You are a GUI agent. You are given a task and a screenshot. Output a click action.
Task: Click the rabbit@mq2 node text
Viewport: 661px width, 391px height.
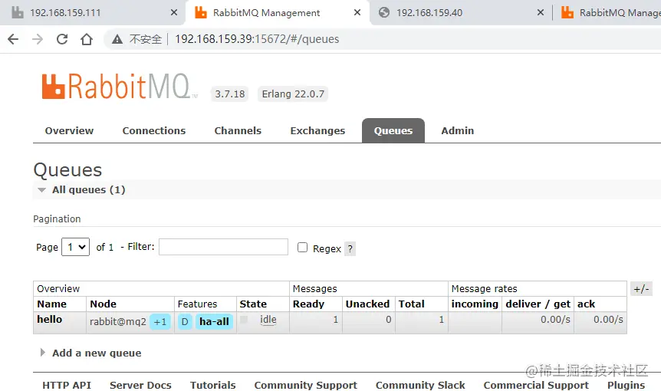(x=117, y=322)
